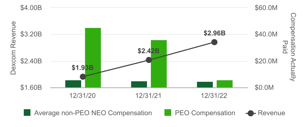Toggle the Average non-PEO NEO Compensation legend label
Image resolution: width=307 pixels, height=127 pixels.
coord(93,113)
